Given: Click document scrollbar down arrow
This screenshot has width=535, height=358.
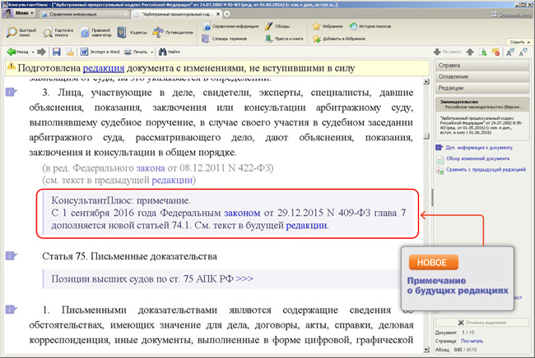Looking at the screenshot, I should [426, 350].
